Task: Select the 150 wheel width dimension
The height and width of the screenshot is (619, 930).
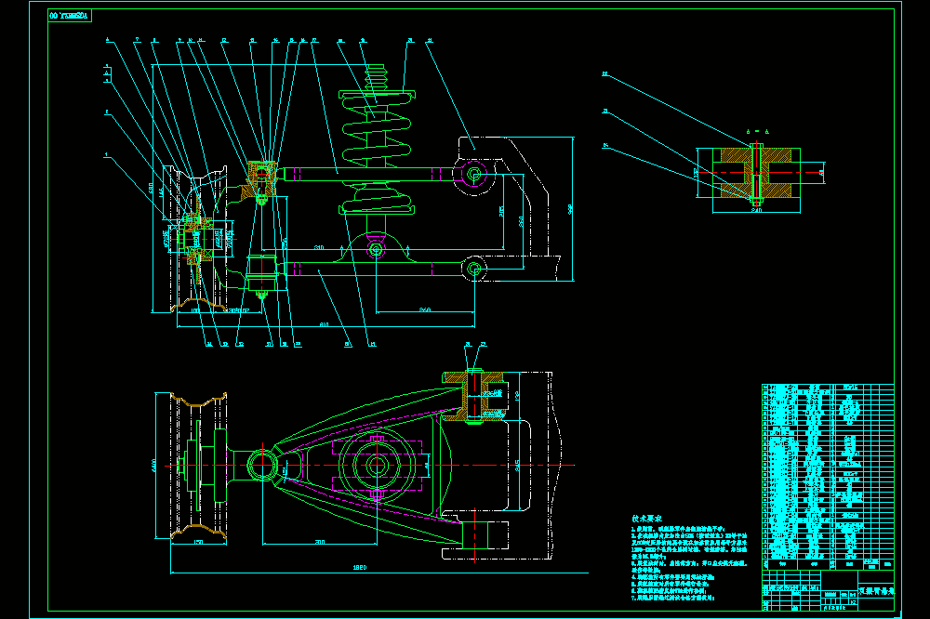Action: (x=198, y=542)
